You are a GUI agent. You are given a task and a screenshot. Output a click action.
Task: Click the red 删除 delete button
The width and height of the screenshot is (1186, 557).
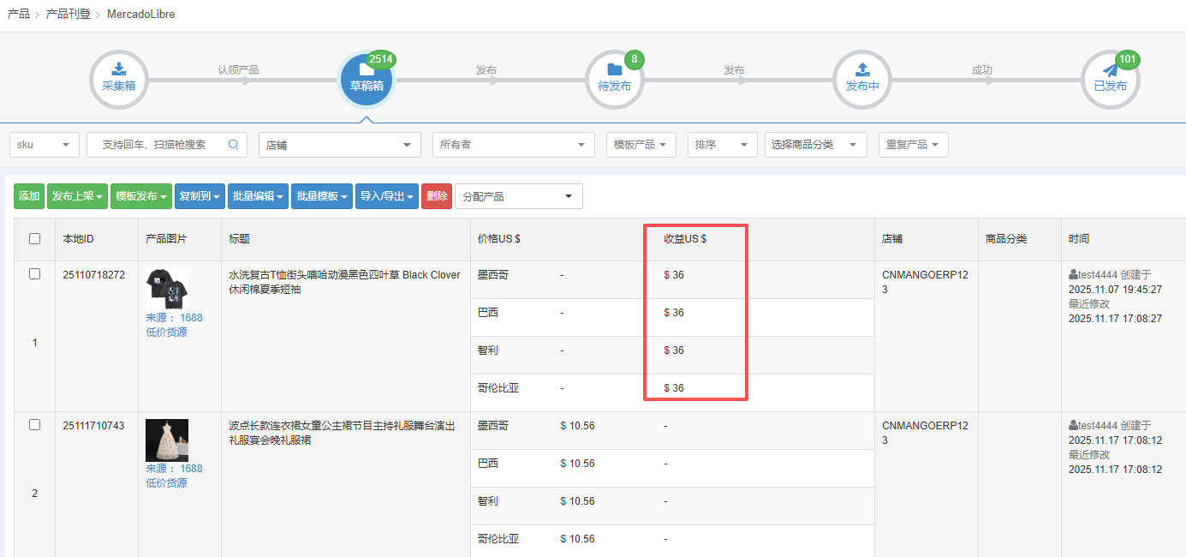coord(437,196)
